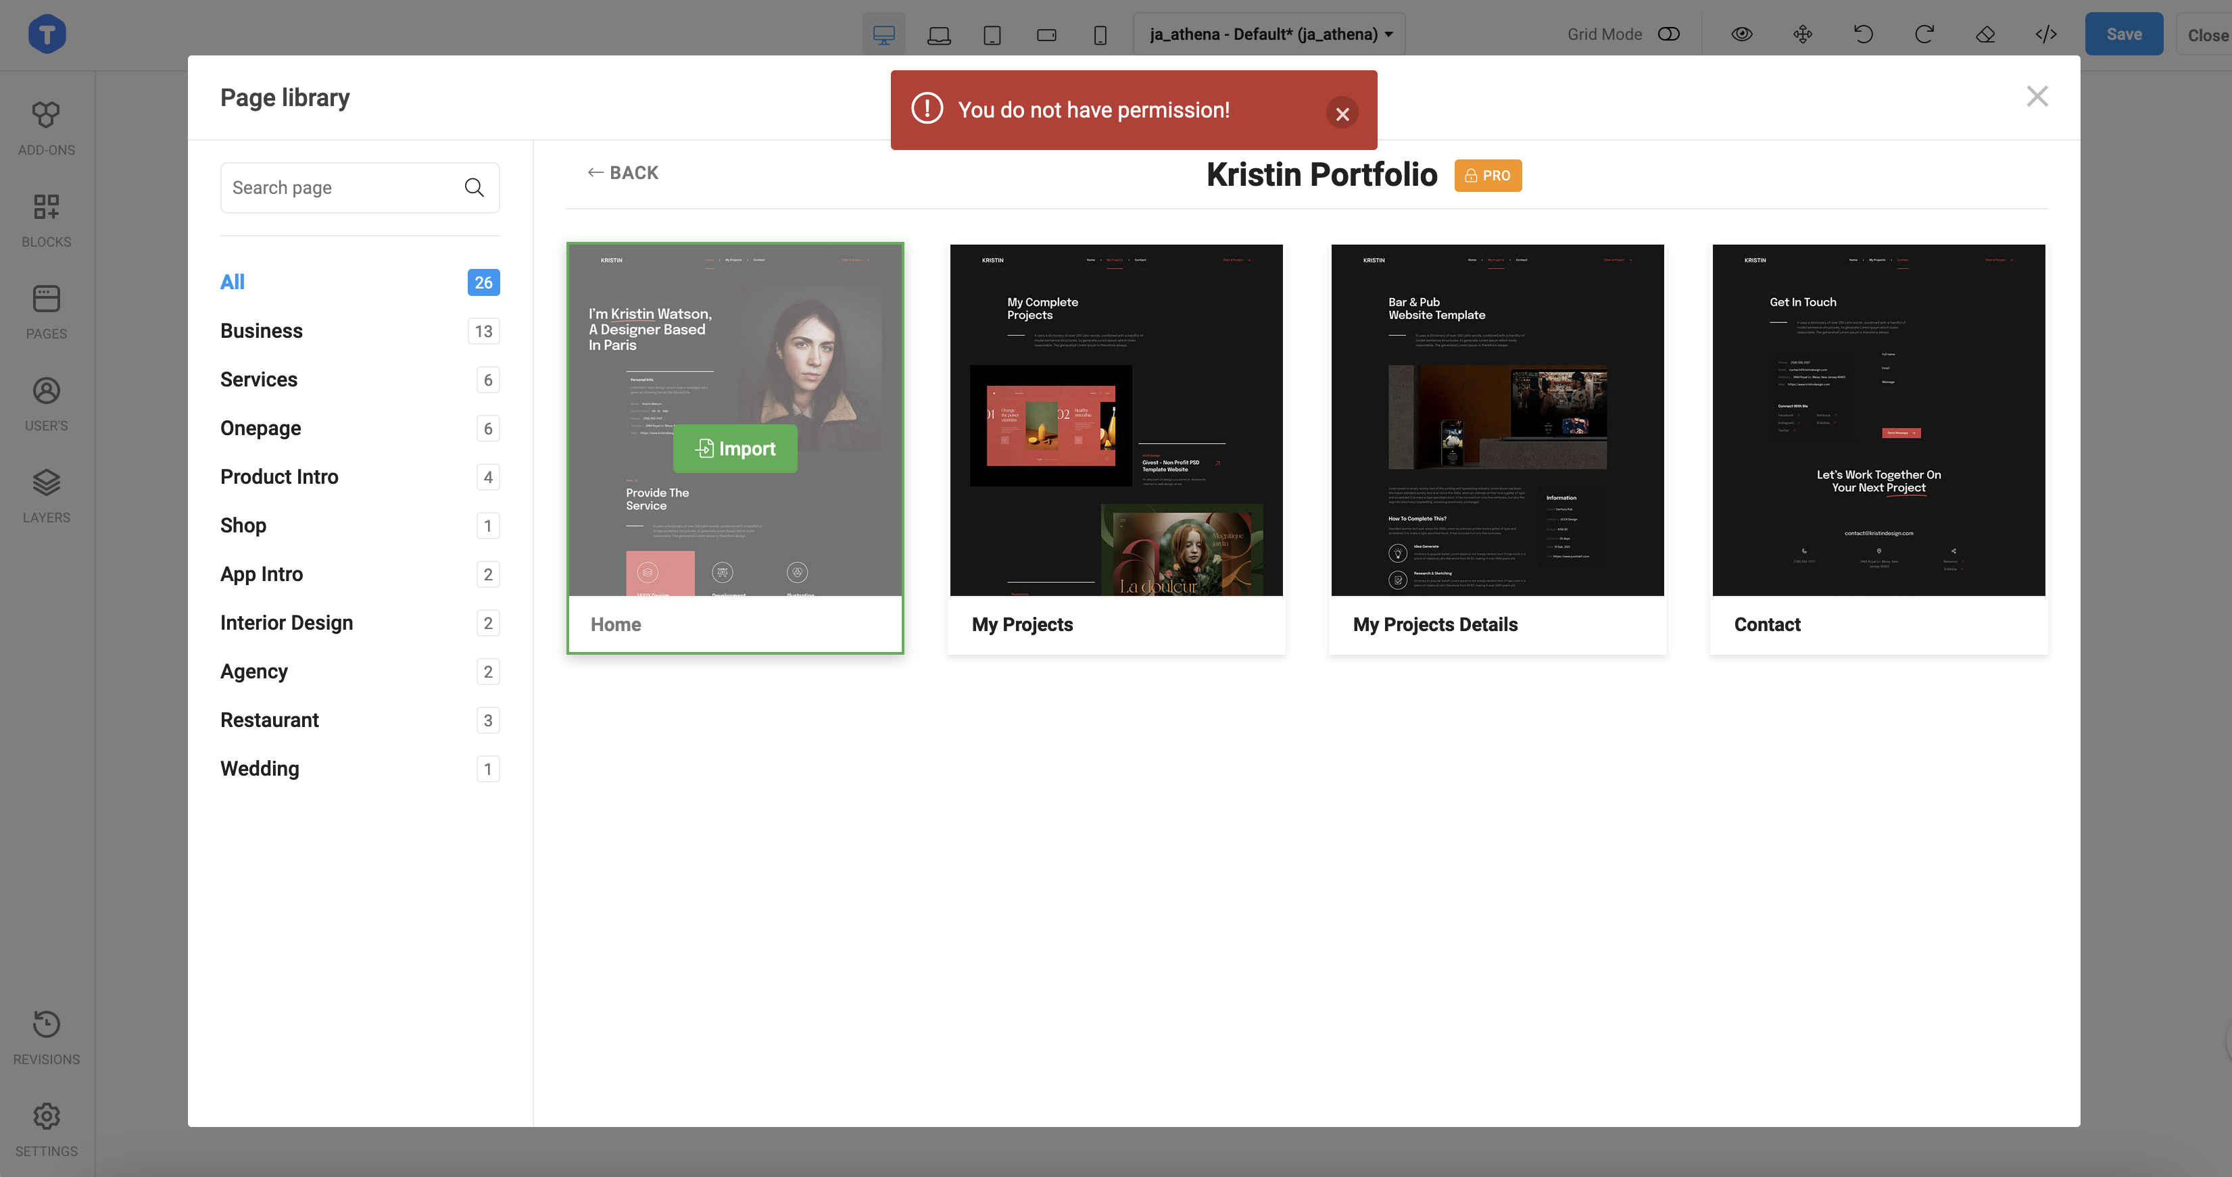Screen dimensions: 2232x1177
Task: Select the Restaurant category
Action: [x=270, y=720]
